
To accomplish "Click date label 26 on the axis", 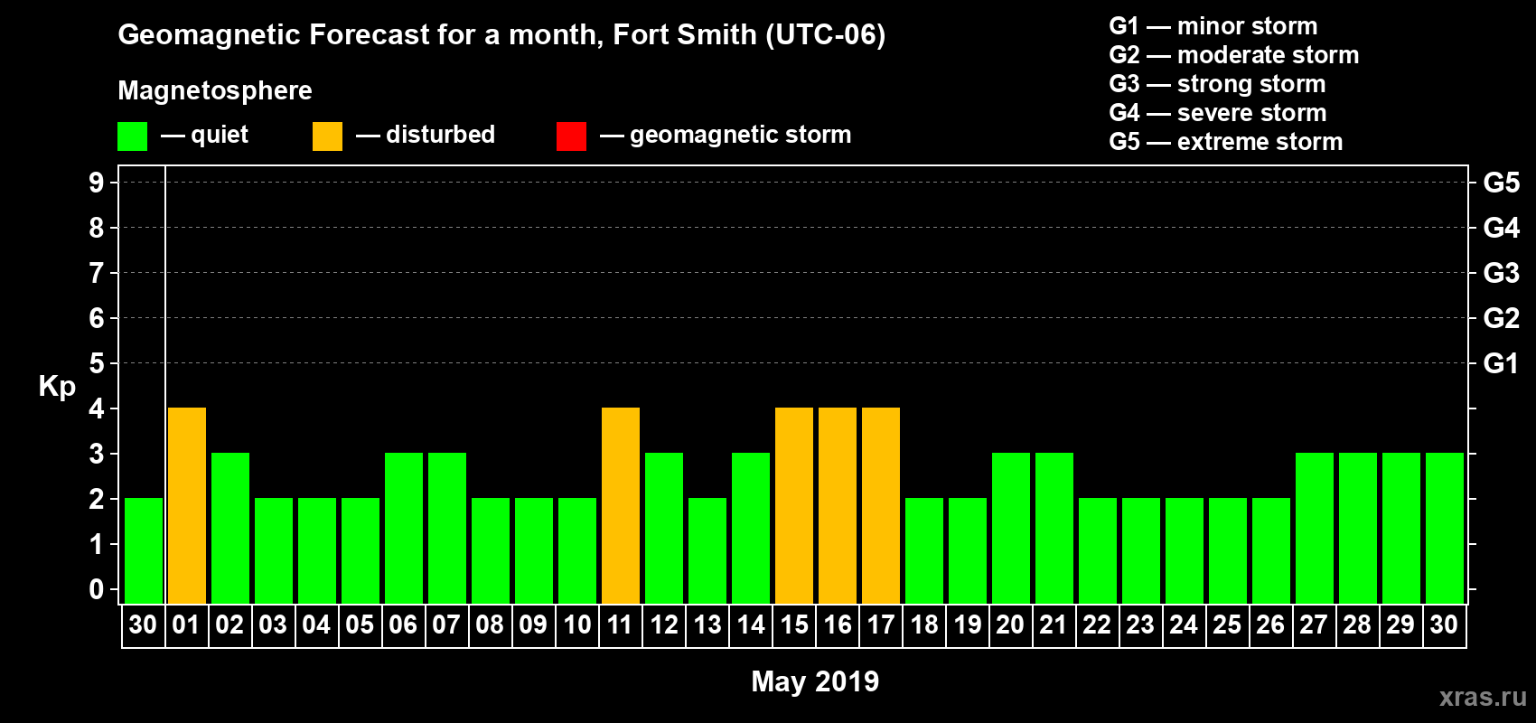I will click(1270, 624).
